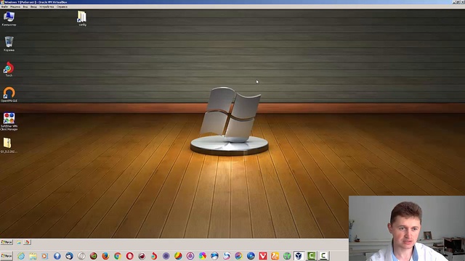Launch Vivaldi from the host taskbar

(x=263, y=256)
